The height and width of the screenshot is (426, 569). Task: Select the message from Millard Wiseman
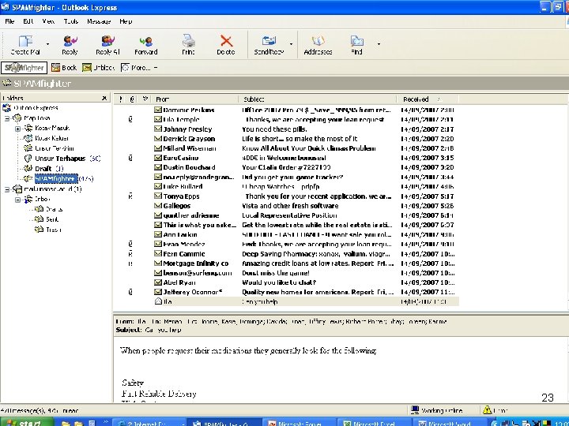click(287, 148)
